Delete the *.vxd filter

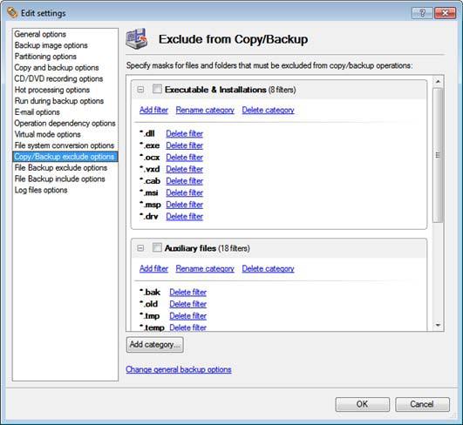click(x=185, y=169)
